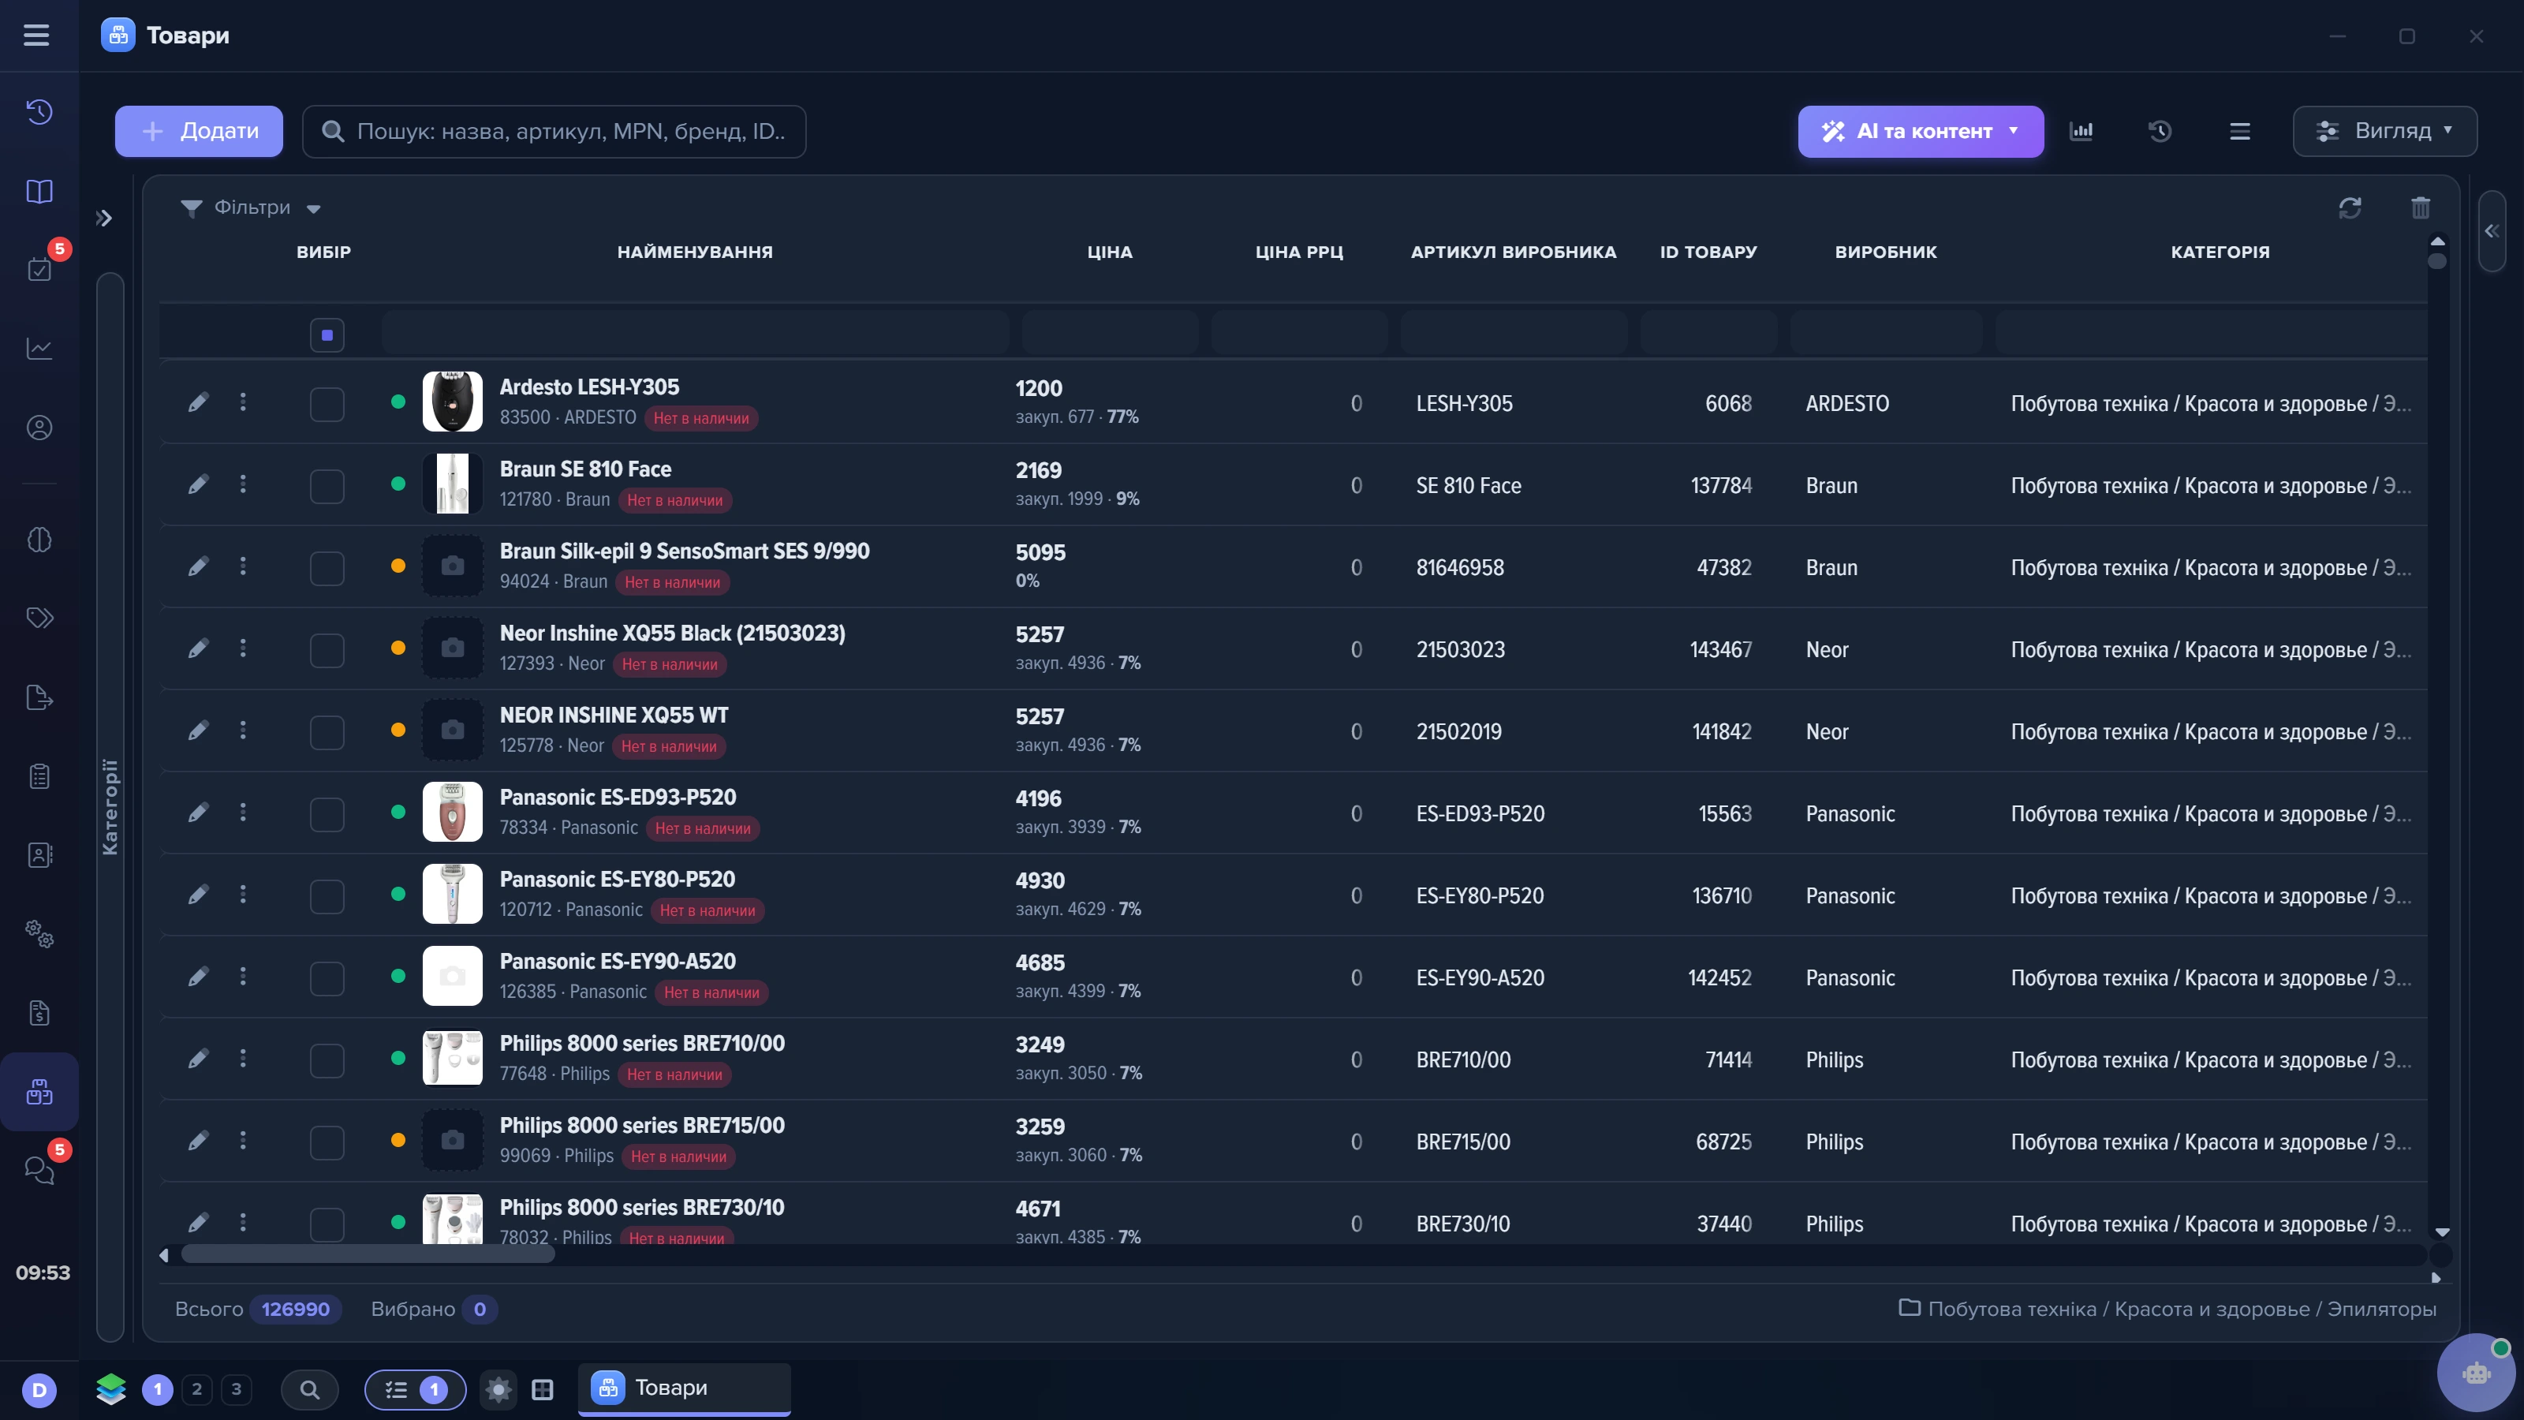The width and height of the screenshot is (2524, 1420).
Task: Click the trash delete icon above table
Action: [x=2421, y=207]
